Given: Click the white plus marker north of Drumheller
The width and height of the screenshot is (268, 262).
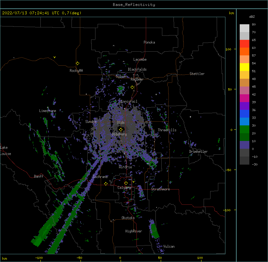Looking at the screenshot, I should tap(190, 117).
